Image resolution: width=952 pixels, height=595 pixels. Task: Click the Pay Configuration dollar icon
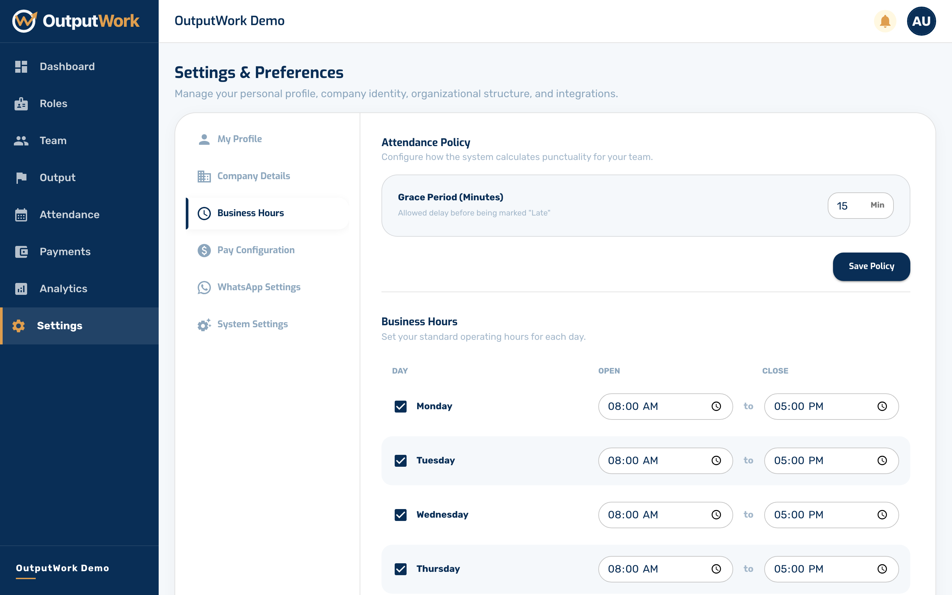(204, 250)
